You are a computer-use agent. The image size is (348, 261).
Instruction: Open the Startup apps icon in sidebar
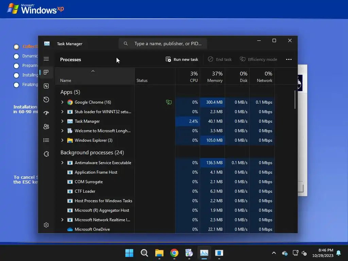click(46, 113)
